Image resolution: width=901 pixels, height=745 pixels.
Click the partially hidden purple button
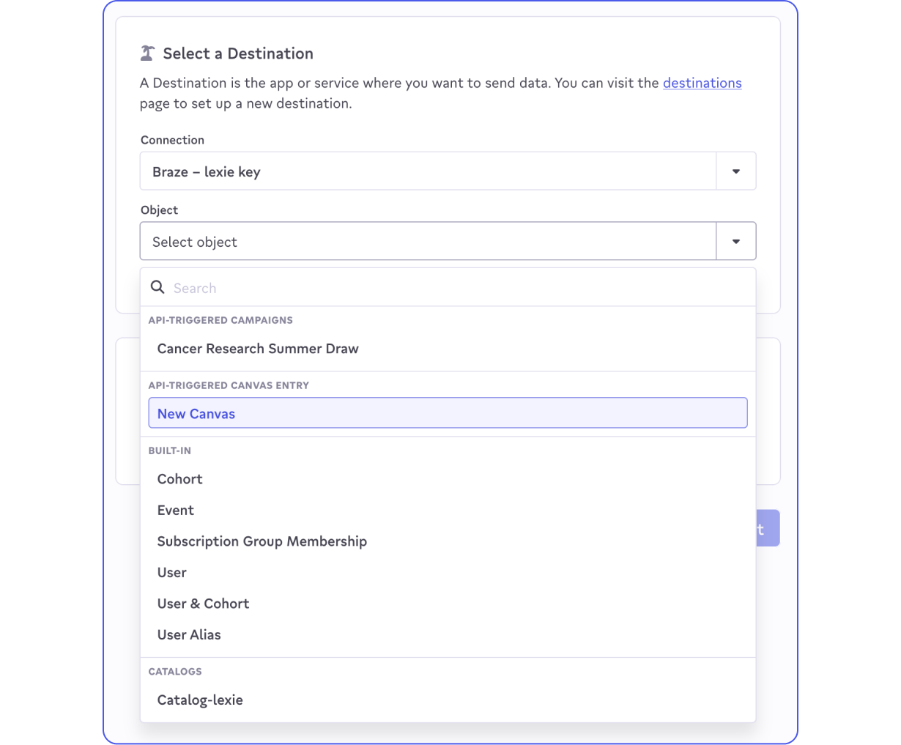[768, 528]
